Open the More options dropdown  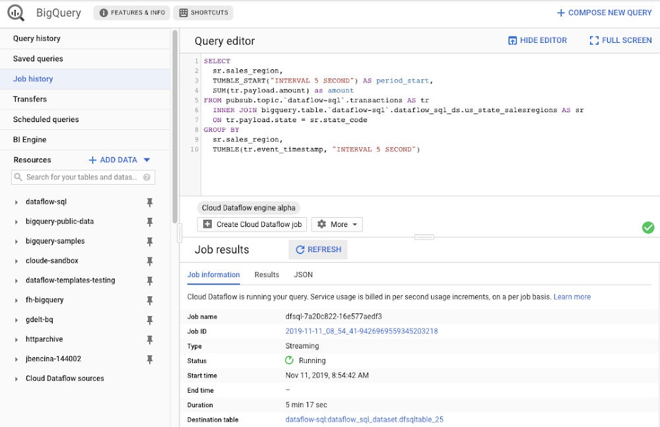click(x=337, y=224)
